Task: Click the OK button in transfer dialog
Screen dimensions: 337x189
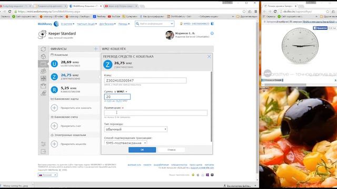Action: tap(142, 150)
